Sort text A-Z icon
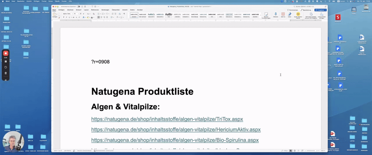The width and height of the screenshot is (372, 155). tap(120, 14)
